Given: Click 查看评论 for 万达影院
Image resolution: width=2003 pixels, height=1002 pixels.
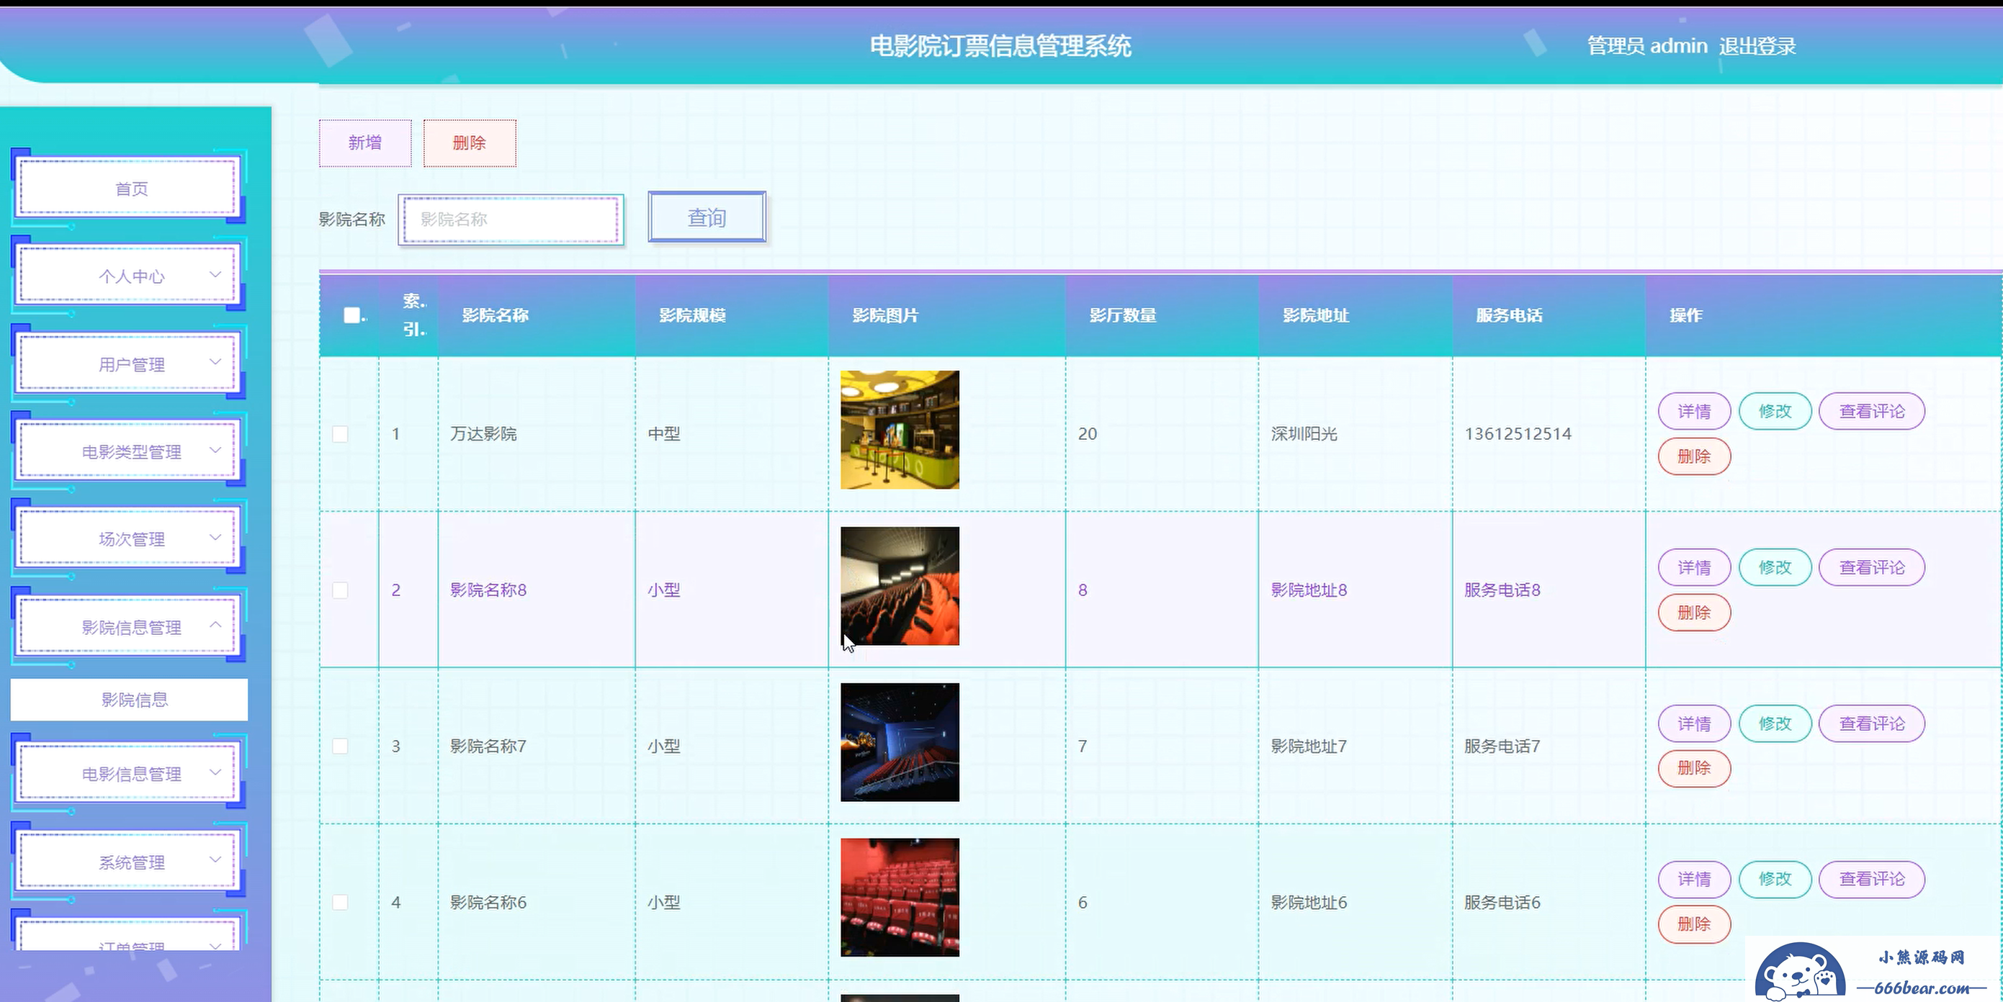Looking at the screenshot, I should coord(1872,411).
